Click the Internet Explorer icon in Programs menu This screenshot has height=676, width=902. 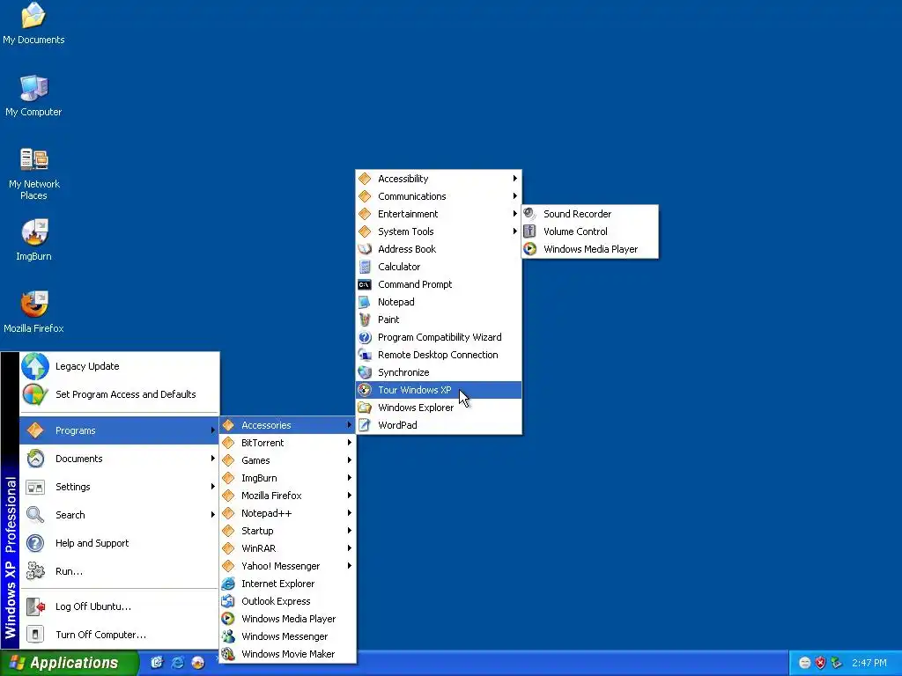228,584
